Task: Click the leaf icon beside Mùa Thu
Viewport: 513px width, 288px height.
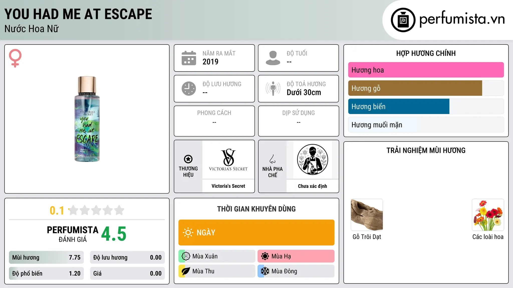Action: [186, 271]
